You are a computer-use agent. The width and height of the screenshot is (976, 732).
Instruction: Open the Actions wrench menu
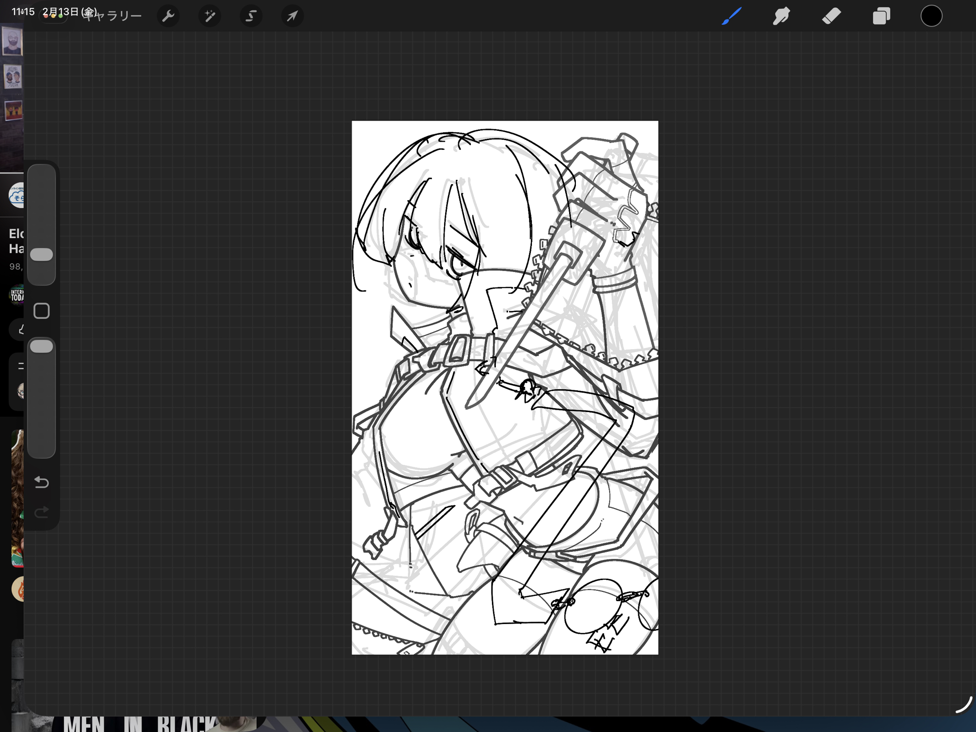pyautogui.click(x=168, y=16)
